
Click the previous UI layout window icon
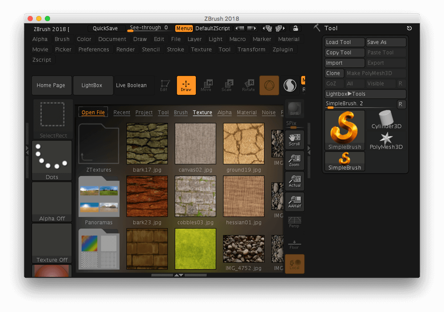point(267,28)
